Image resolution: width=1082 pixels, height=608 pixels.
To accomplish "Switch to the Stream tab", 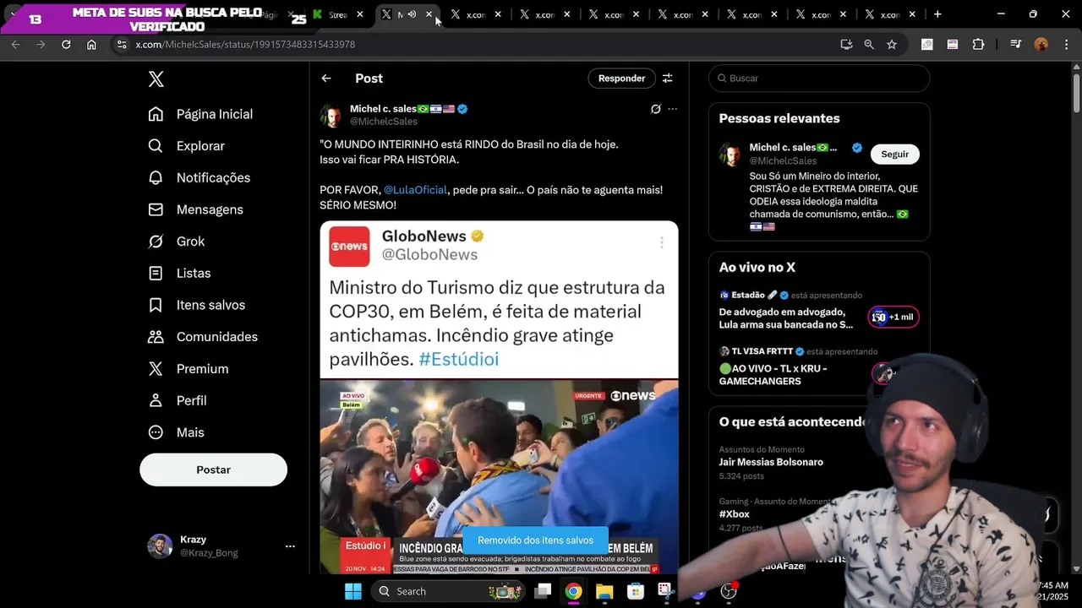I will point(338,14).
